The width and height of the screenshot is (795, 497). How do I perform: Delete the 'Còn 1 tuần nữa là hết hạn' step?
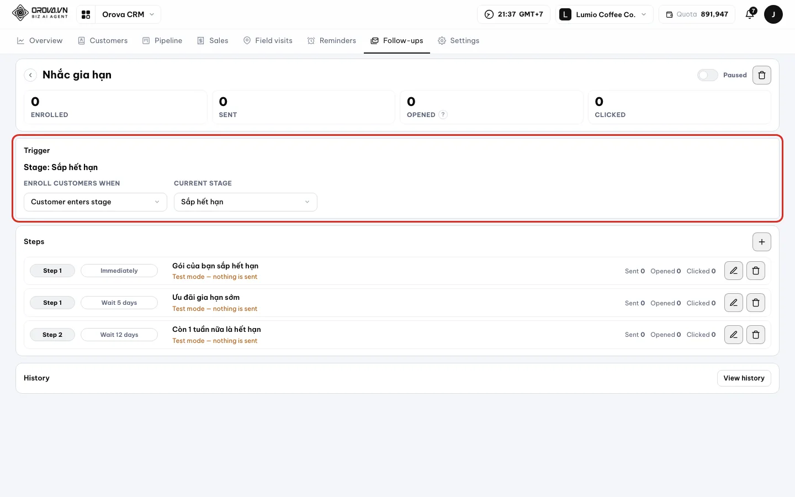[756, 335]
